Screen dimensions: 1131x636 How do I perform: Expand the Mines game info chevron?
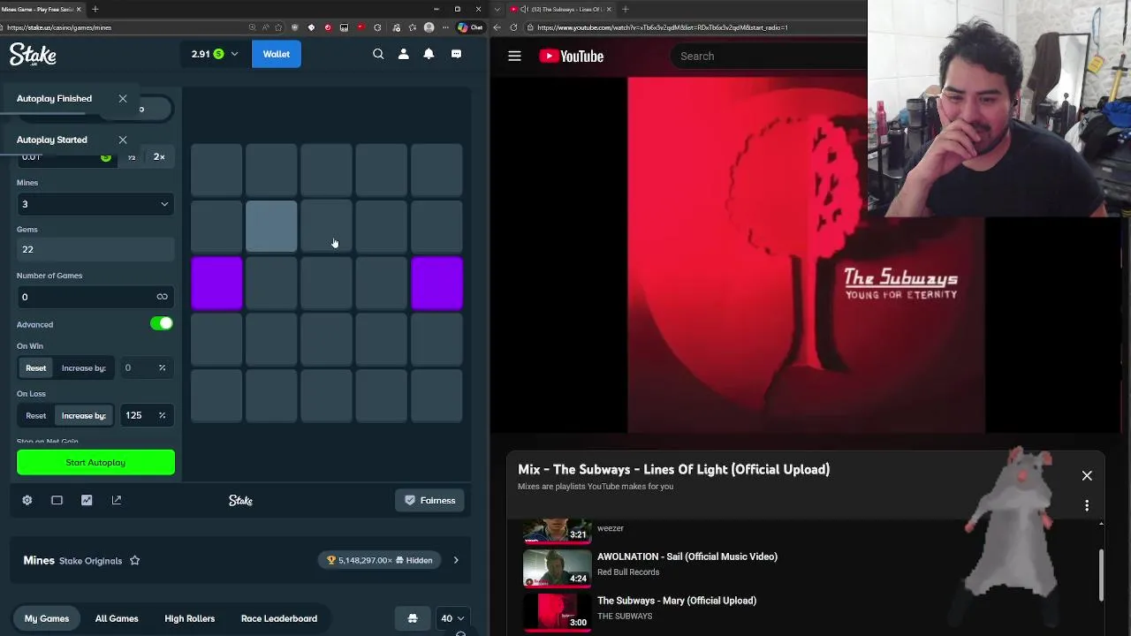click(456, 560)
